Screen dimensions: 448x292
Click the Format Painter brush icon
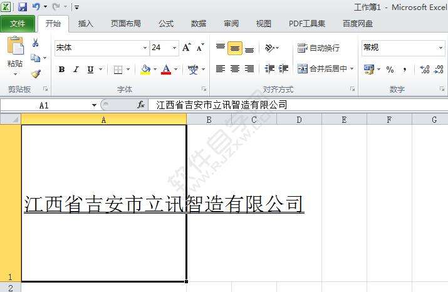(x=36, y=74)
